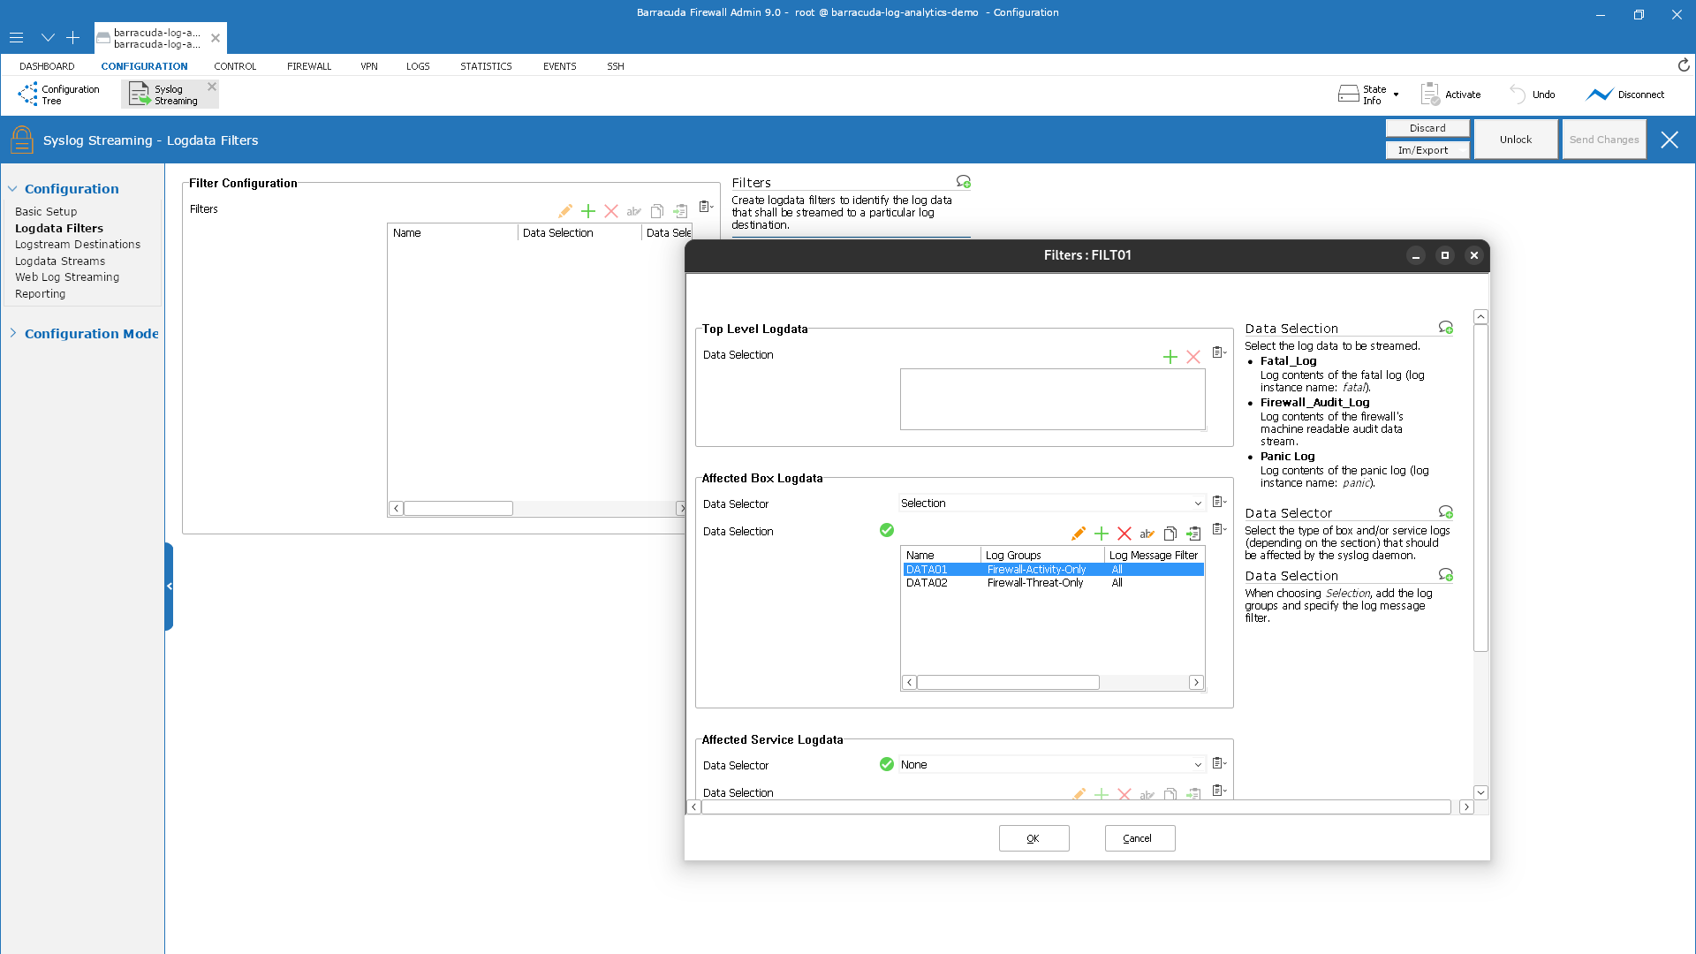This screenshot has height=954, width=1696.
Task: Switch to the CONTROL tab
Action: pyautogui.click(x=235, y=66)
